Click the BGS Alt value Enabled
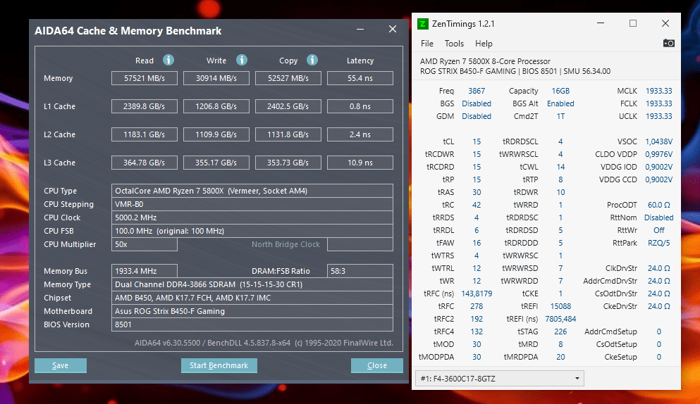 (560, 103)
